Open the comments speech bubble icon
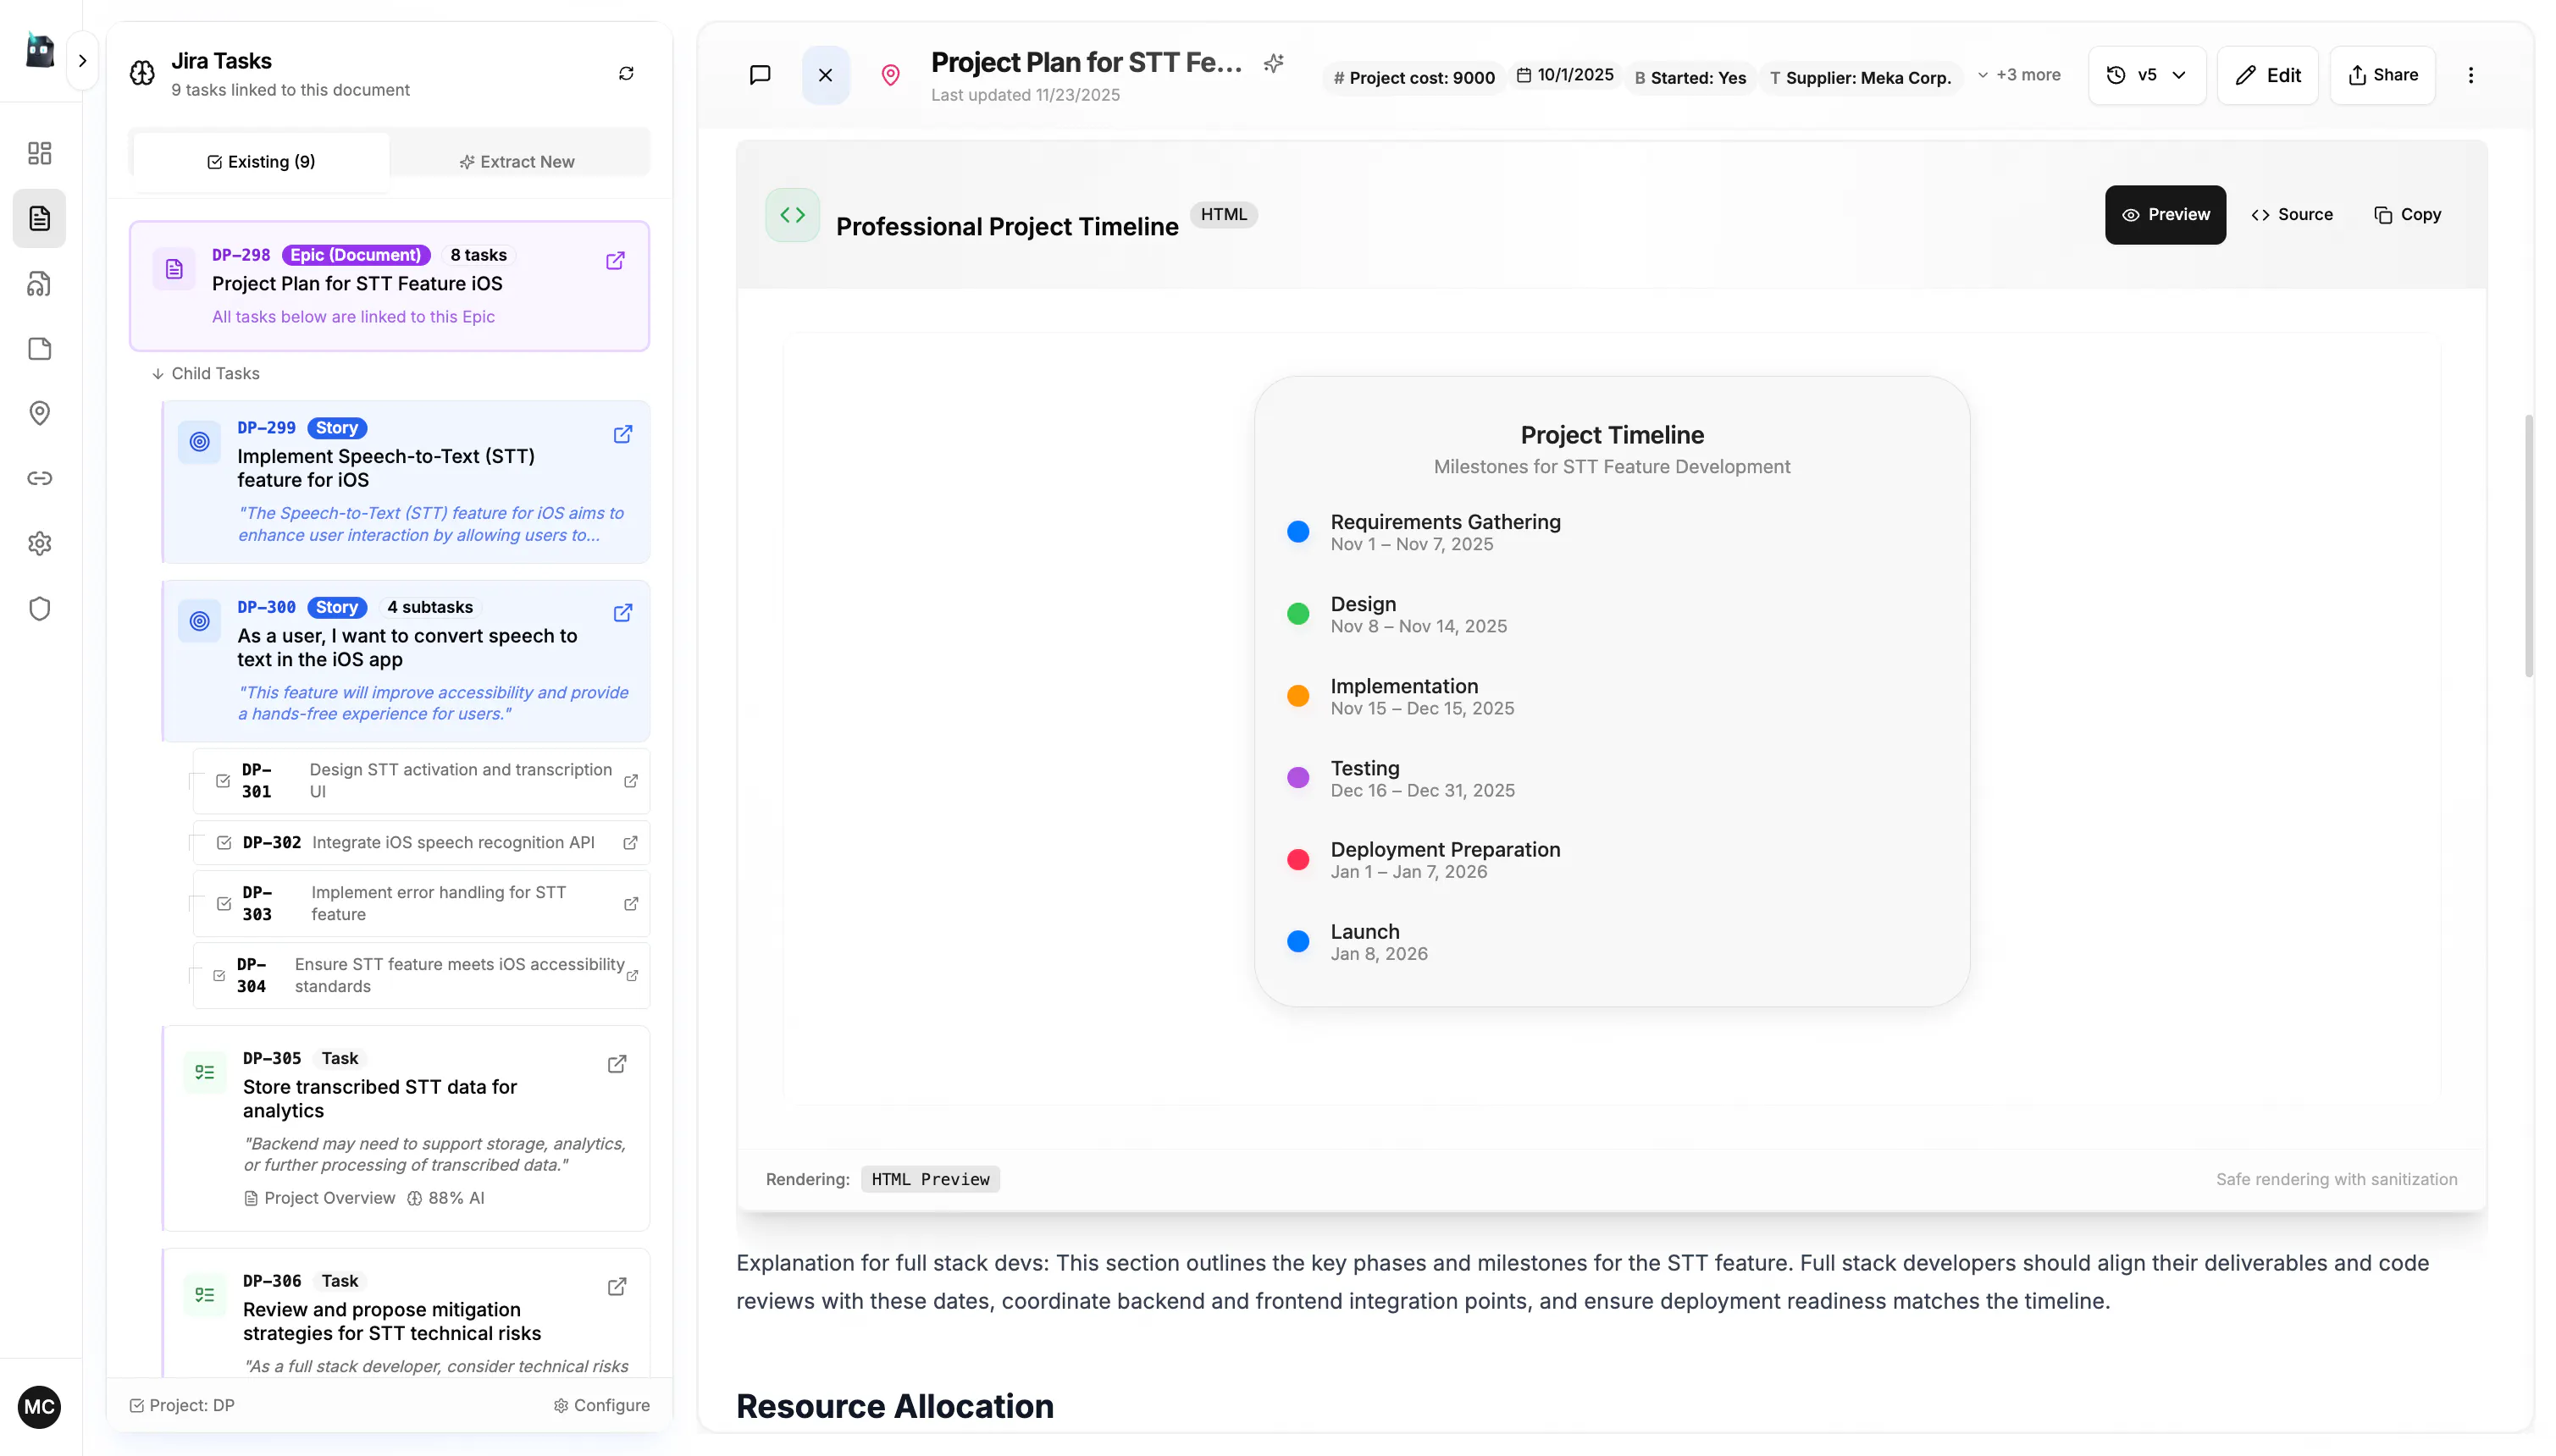The width and height of the screenshot is (2556, 1456). point(761,75)
